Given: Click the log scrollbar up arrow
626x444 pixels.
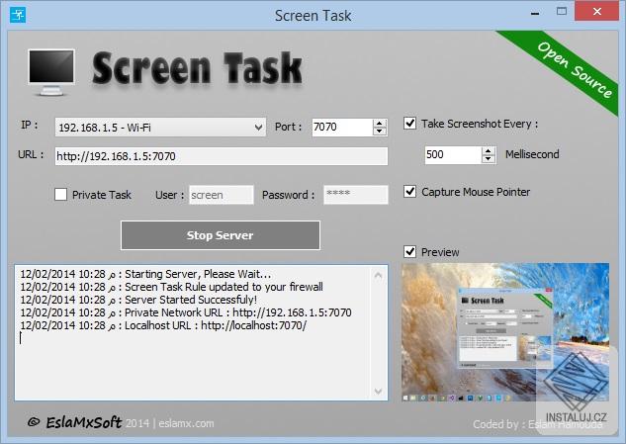Looking at the screenshot, I should click(378, 275).
